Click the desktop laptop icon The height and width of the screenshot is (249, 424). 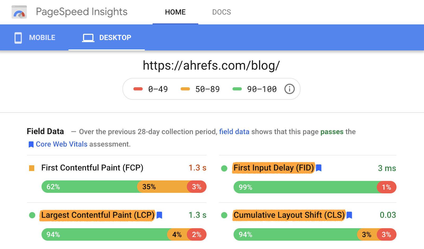click(x=88, y=38)
